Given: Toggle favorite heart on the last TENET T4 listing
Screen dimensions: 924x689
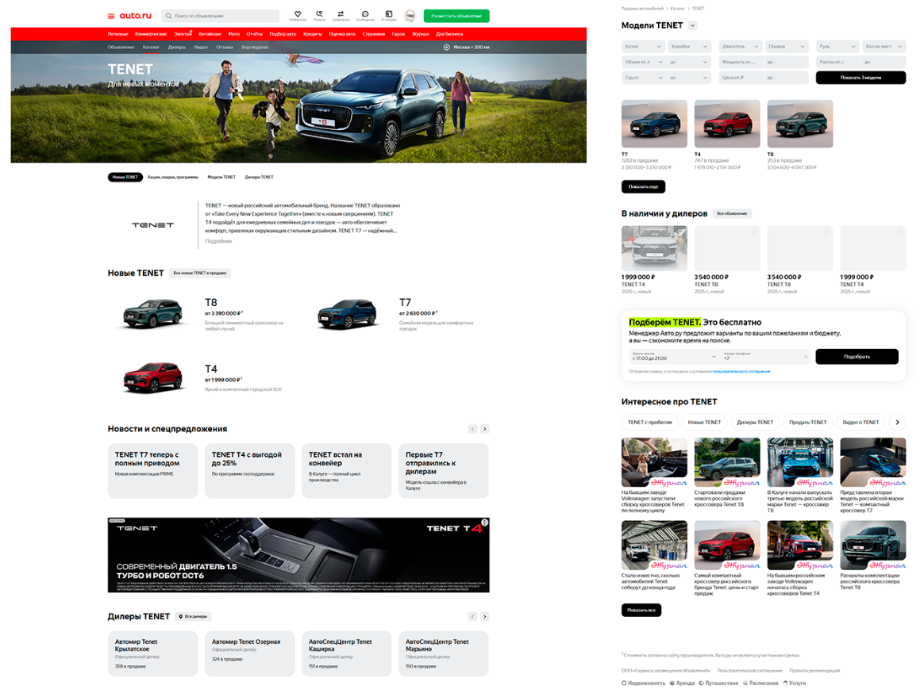Looking at the screenshot, I should pyautogui.click(x=899, y=233).
